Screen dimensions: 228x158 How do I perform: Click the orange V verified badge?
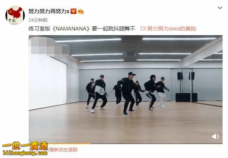73,11
